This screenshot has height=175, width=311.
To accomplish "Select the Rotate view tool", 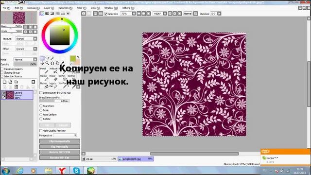I will point(52,63).
